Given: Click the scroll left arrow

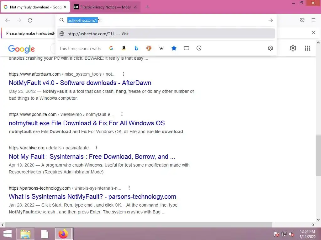Looking at the screenshot, I should [3, 225].
